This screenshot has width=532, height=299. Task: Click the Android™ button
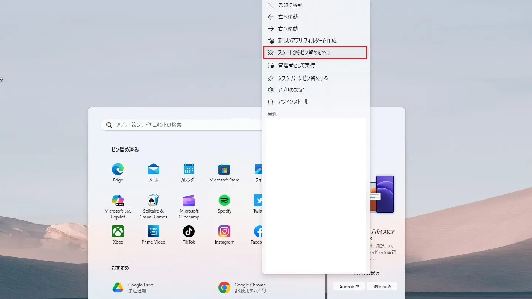[349, 286]
